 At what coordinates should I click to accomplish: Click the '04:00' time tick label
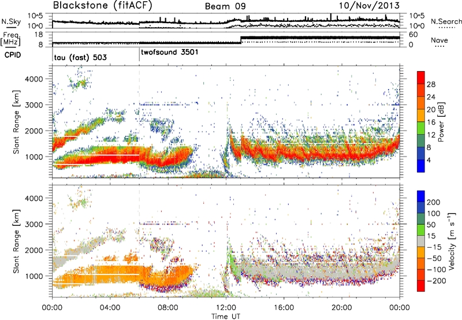point(110,308)
